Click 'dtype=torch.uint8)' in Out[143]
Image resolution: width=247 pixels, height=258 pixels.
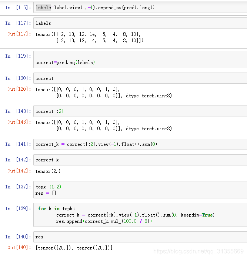(149, 129)
